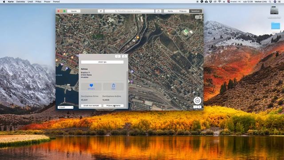
Task: Open the Pomoć menu
Action: point(56,1)
